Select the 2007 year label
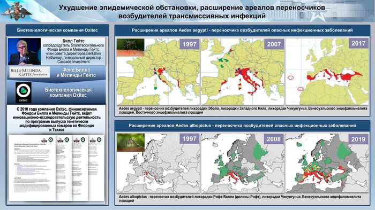 click(x=274, y=44)
